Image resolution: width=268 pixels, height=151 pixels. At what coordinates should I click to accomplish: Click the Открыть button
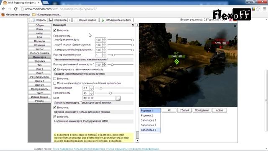38,20
